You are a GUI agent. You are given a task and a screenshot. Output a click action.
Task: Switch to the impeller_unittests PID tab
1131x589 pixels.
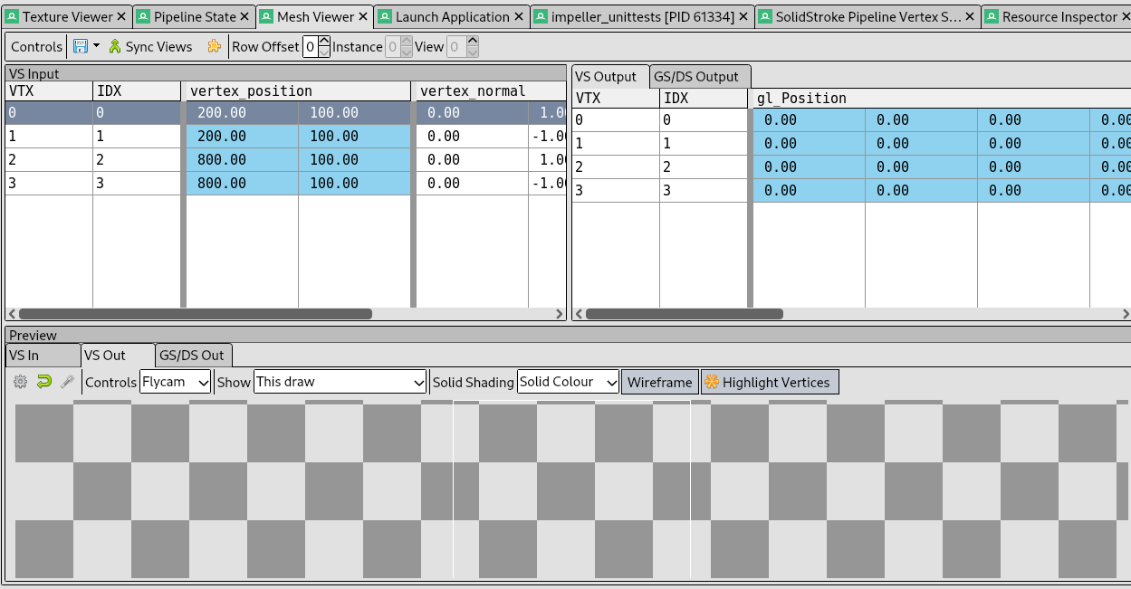pos(644,16)
